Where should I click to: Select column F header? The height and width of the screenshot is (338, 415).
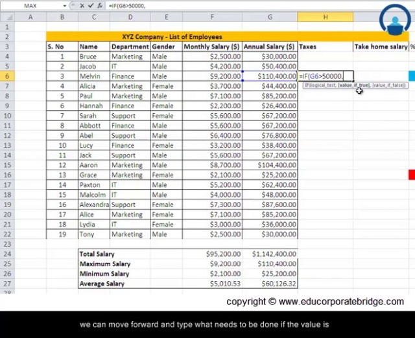click(212, 17)
